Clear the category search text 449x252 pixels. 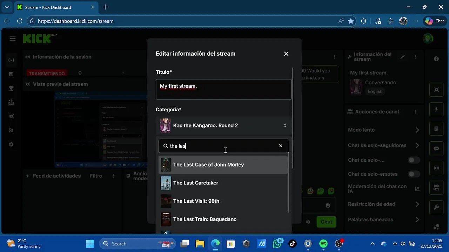[281, 146]
